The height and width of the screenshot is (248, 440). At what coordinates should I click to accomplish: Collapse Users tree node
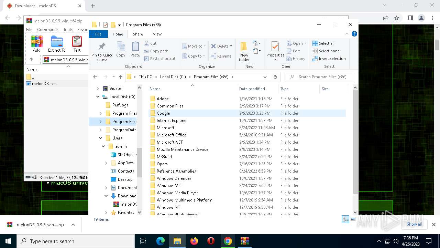(x=101, y=138)
